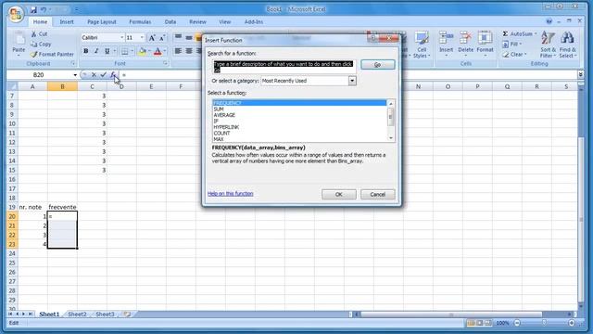Open the AutoSum dropdown arrow

click(536, 33)
